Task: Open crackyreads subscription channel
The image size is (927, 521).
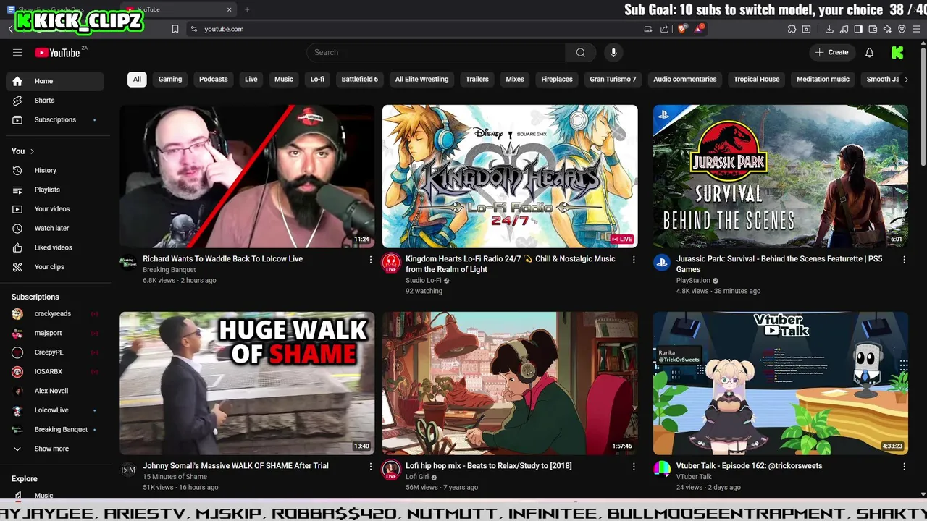Action: (x=55, y=313)
